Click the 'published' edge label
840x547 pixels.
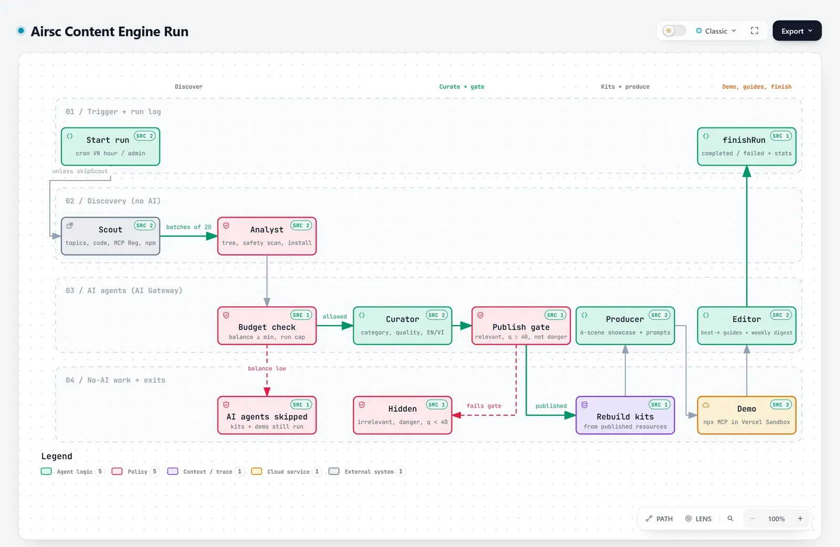[x=551, y=406]
